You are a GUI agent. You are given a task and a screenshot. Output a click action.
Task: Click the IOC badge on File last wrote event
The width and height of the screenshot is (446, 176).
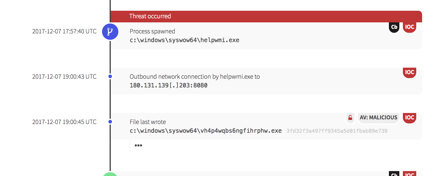410,118
